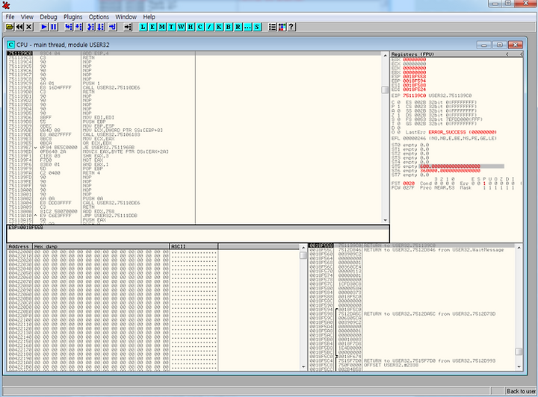Image resolution: width=538 pixels, height=397 pixels.
Task: Open the Debug menu
Action: pos(49,16)
